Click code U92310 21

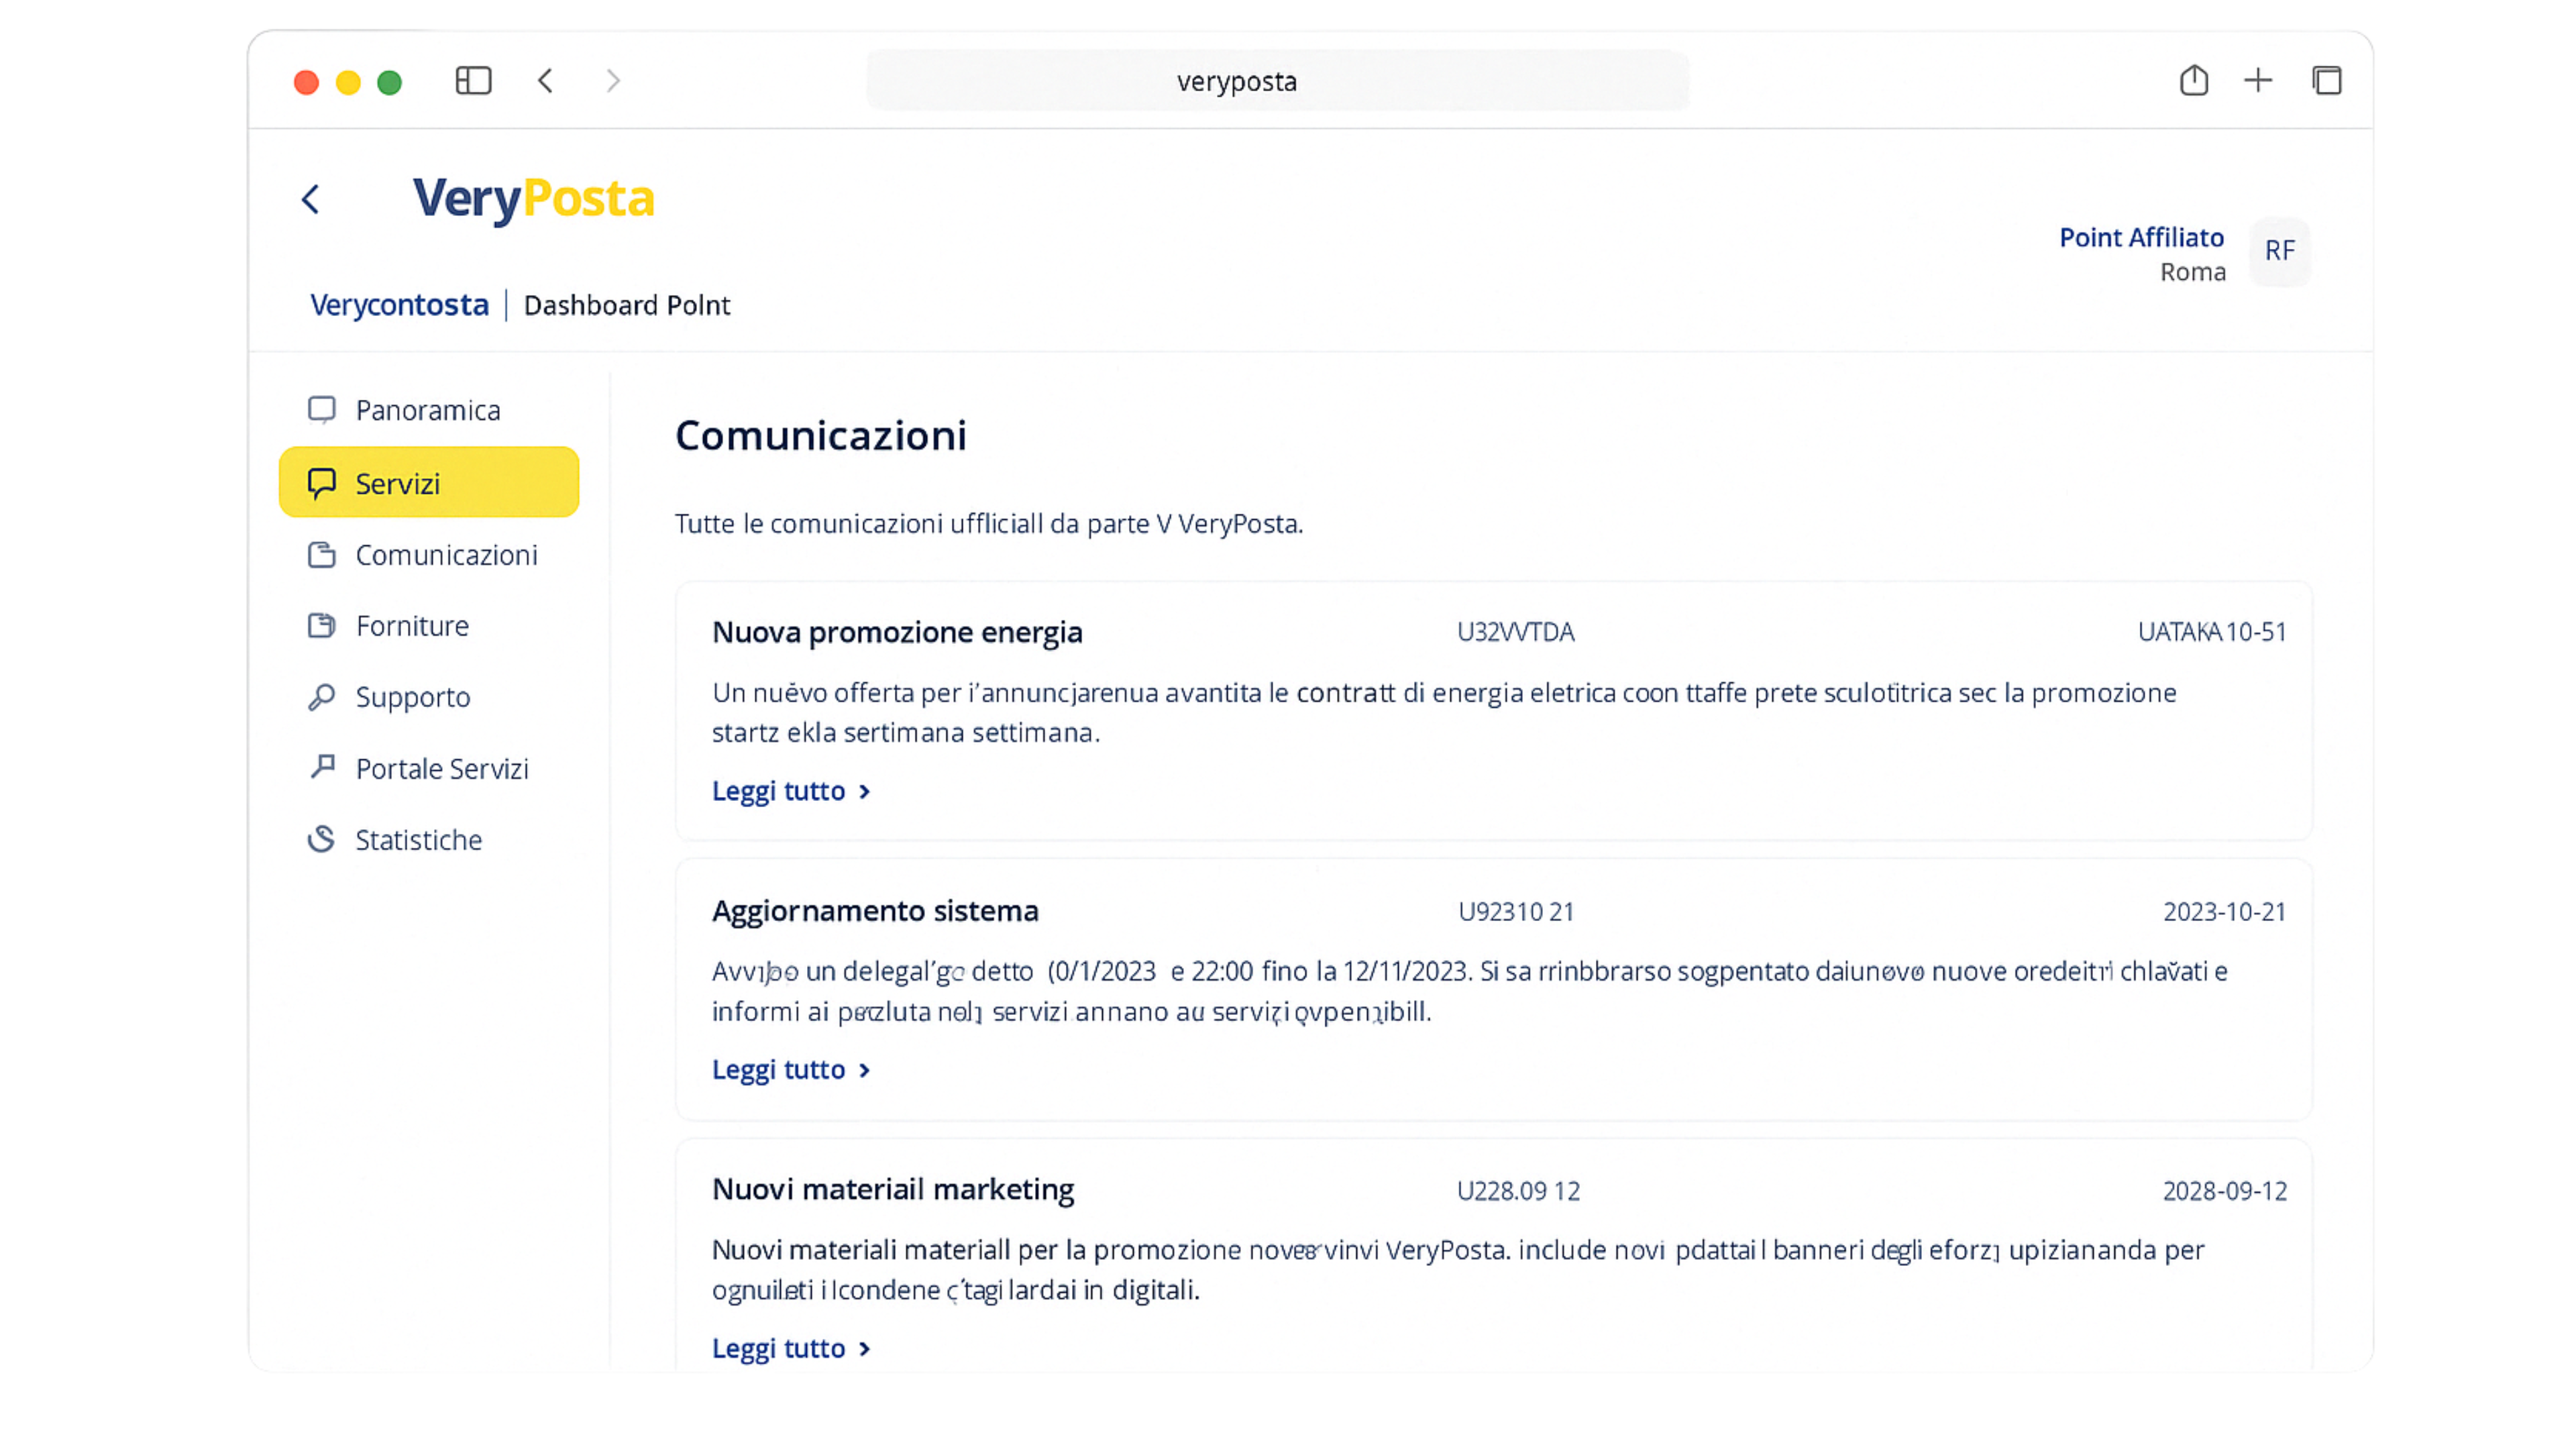1516,912
